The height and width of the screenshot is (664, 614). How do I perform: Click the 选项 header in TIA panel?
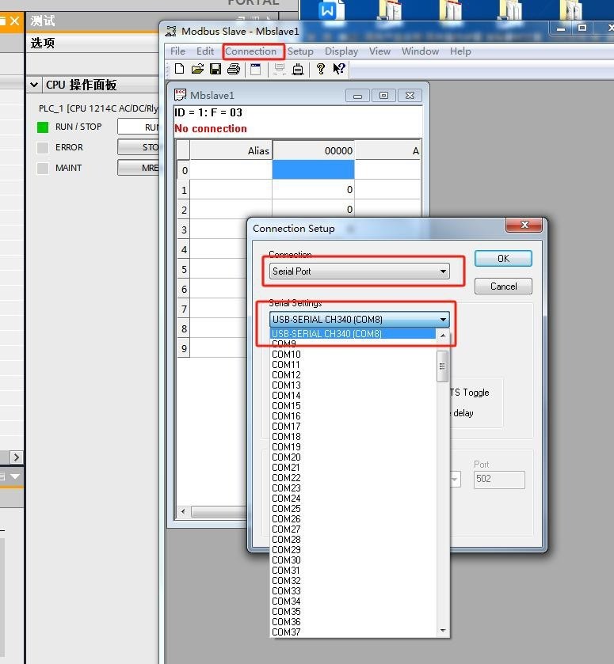coord(43,44)
